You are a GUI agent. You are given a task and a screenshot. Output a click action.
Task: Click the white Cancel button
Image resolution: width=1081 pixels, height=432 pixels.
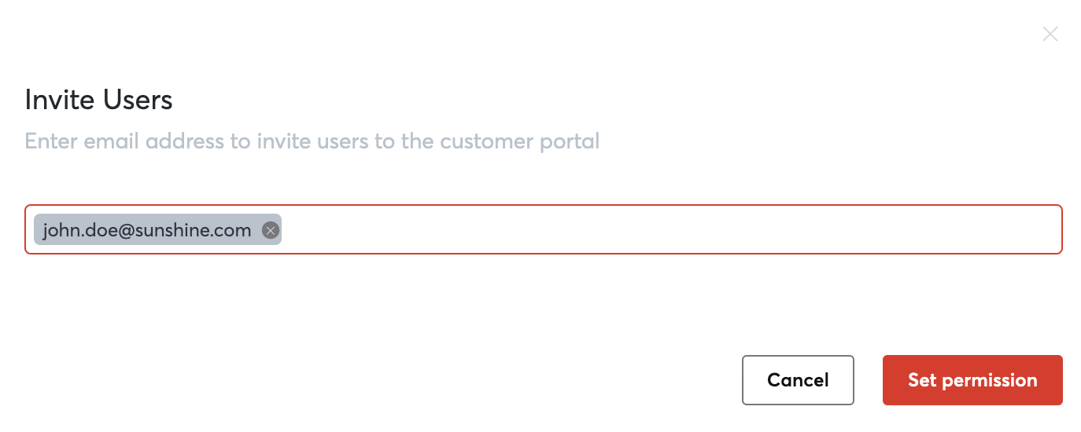coord(798,380)
